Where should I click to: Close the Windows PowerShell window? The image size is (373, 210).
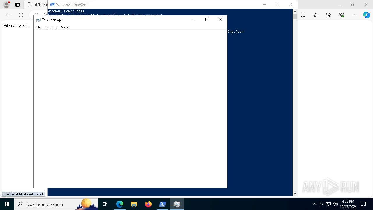[291, 4]
